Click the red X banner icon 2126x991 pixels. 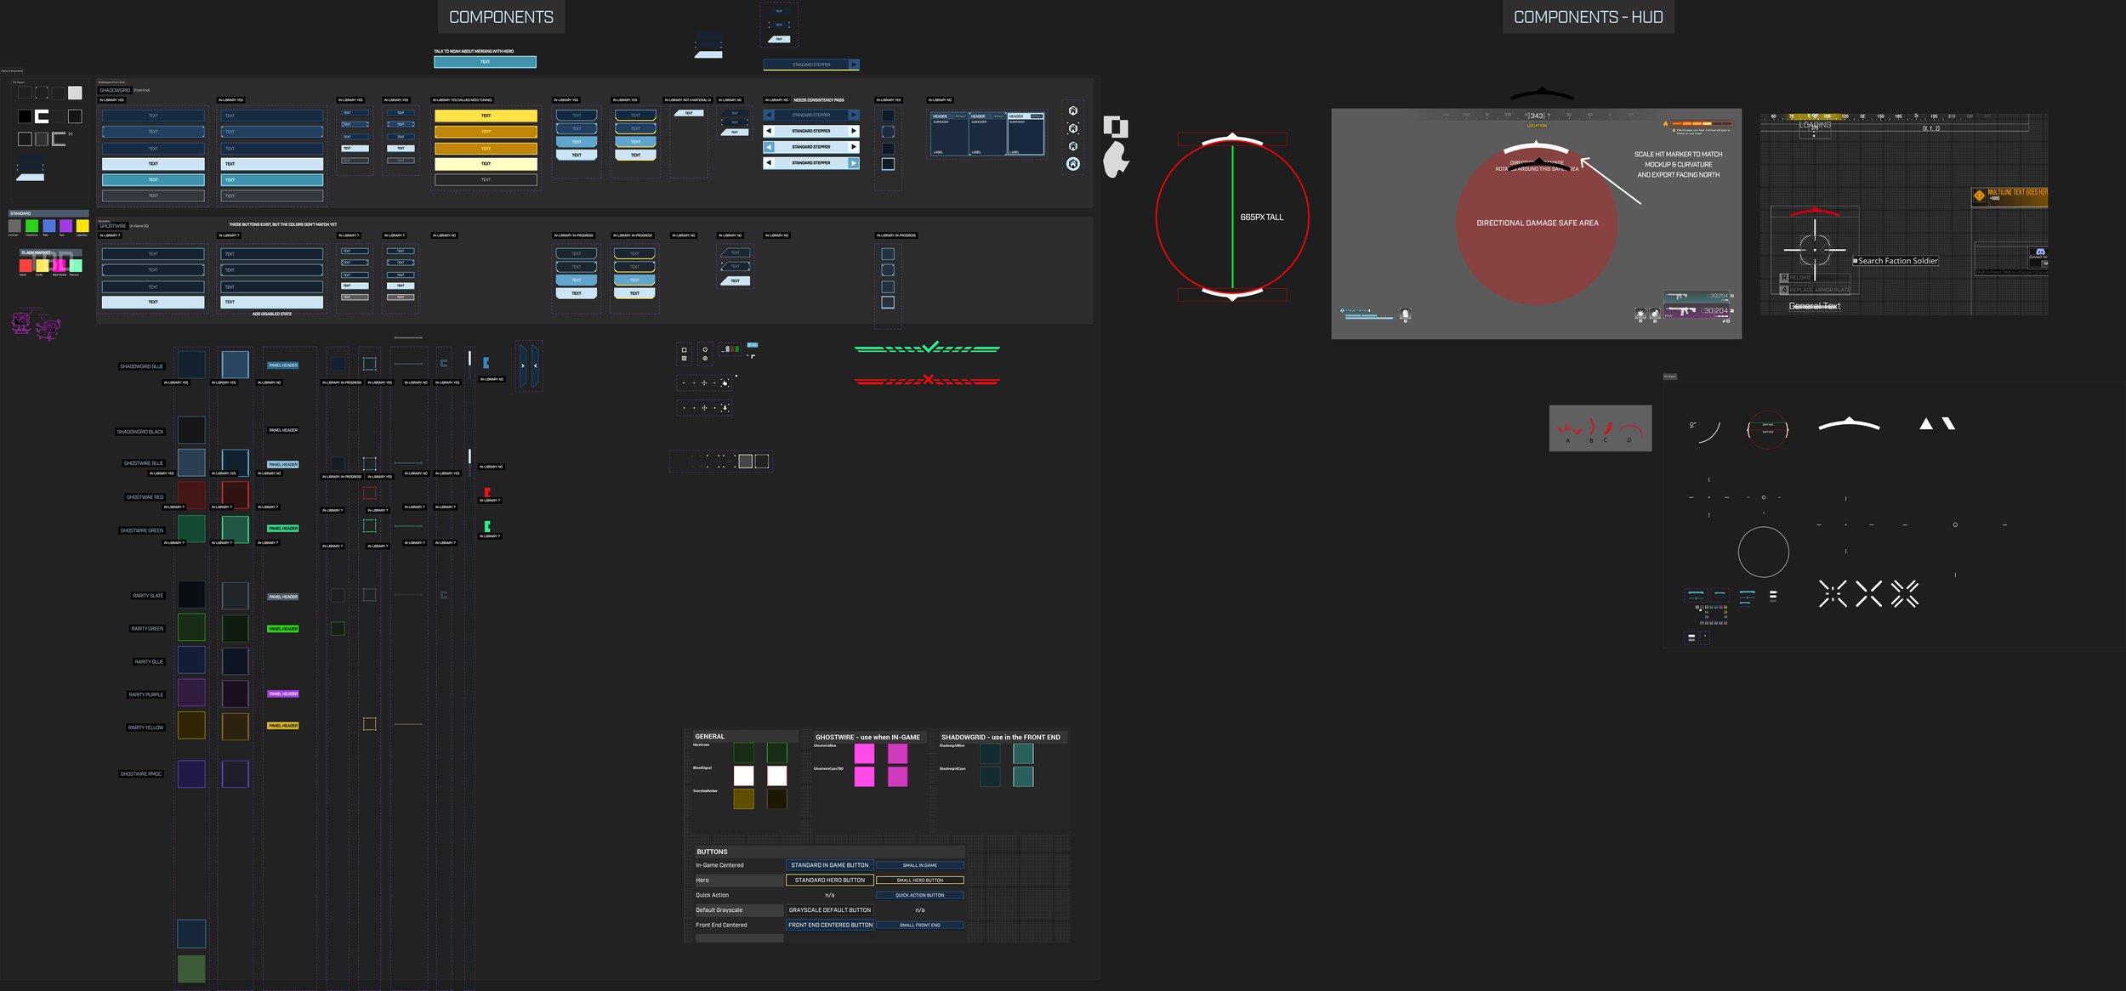pyautogui.click(x=927, y=381)
